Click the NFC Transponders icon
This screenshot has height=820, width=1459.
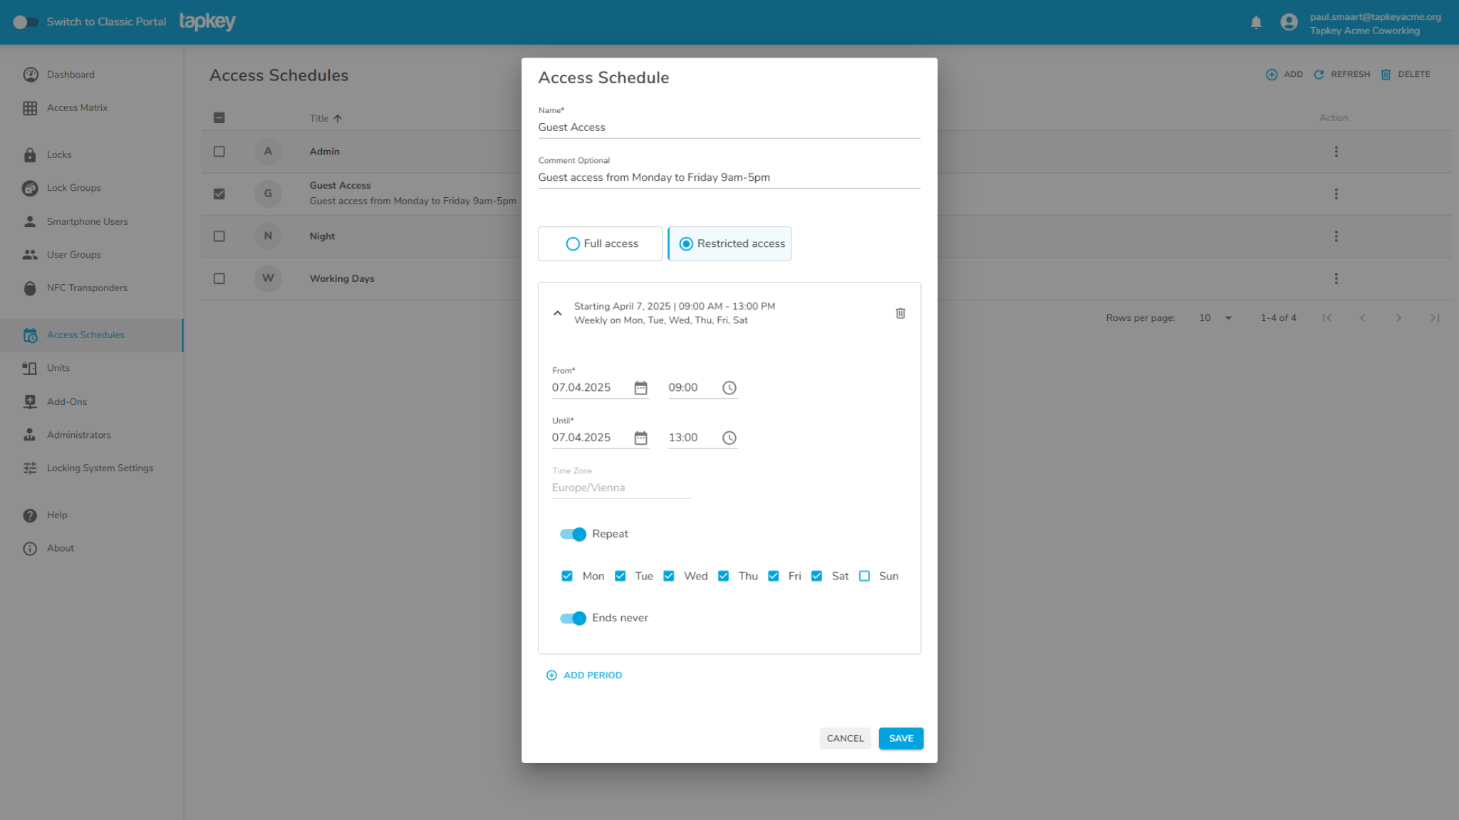point(30,288)
